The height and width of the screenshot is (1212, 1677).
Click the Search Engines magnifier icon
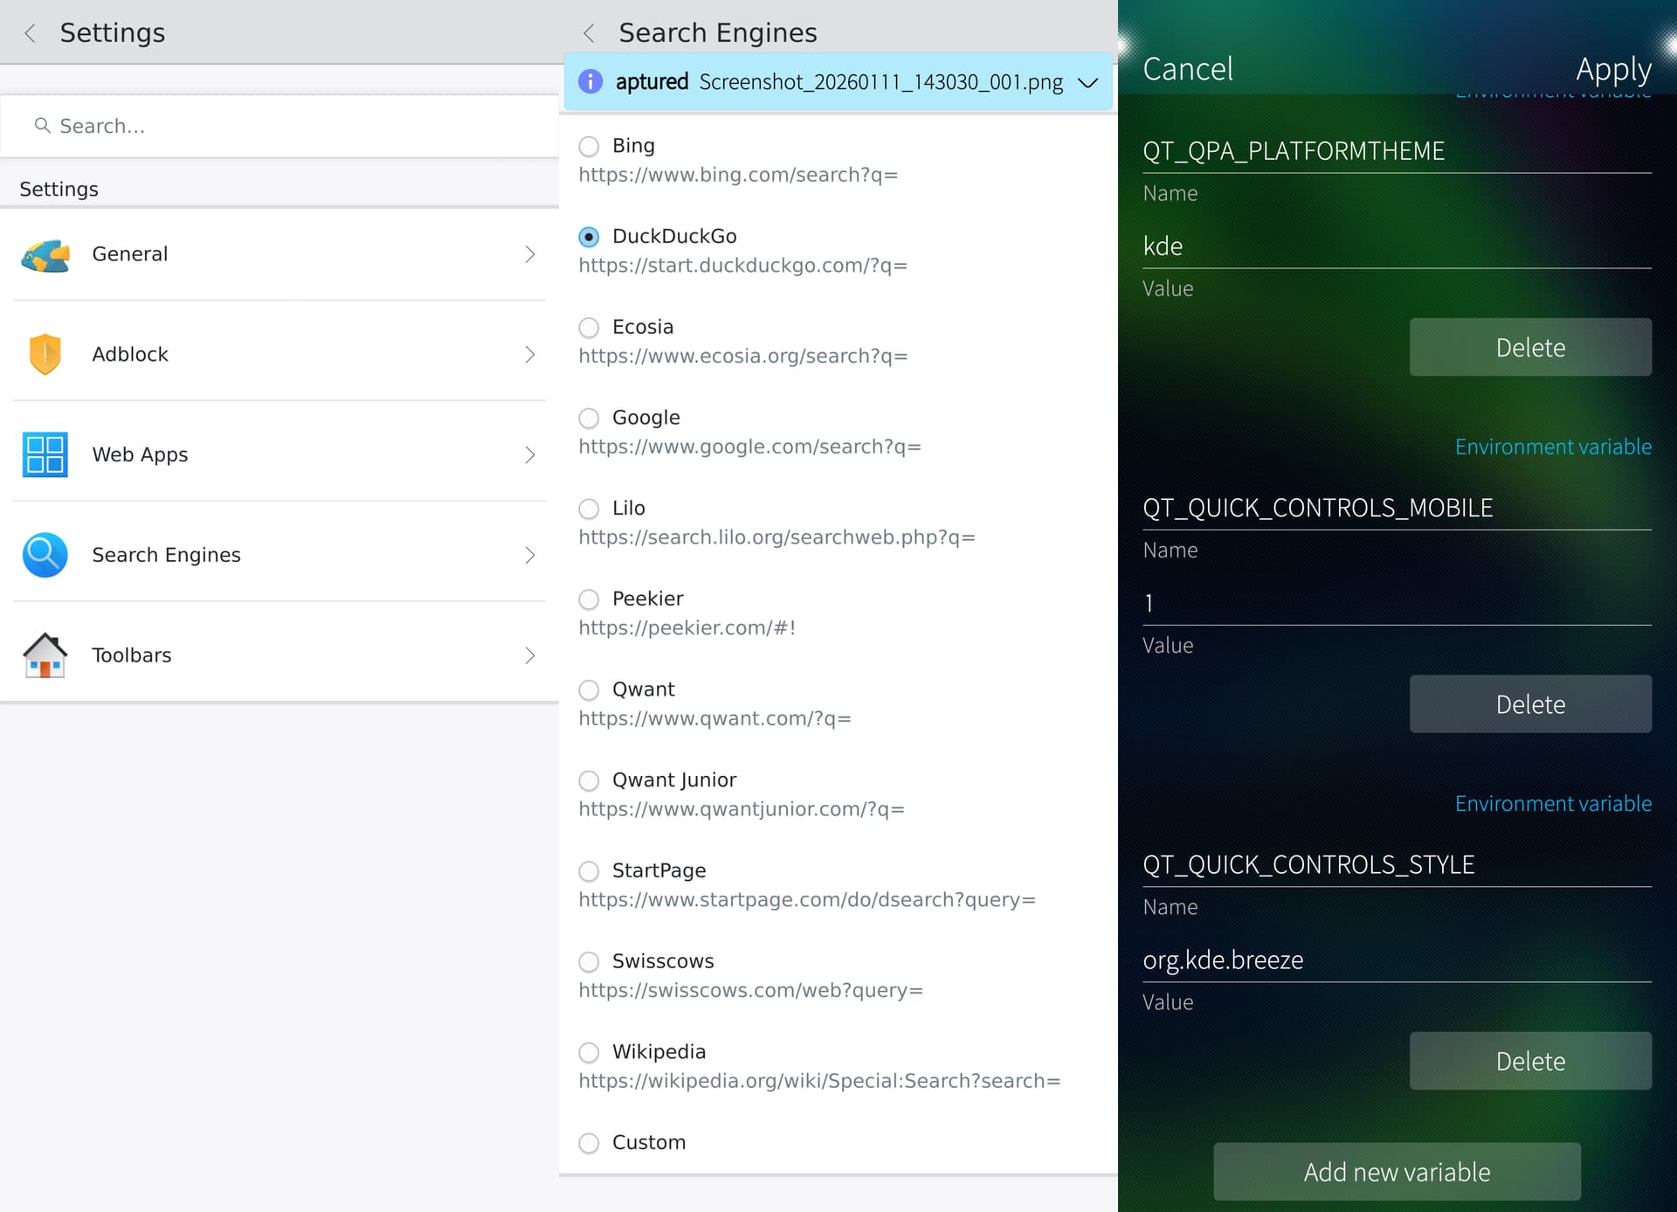[45, 555]
